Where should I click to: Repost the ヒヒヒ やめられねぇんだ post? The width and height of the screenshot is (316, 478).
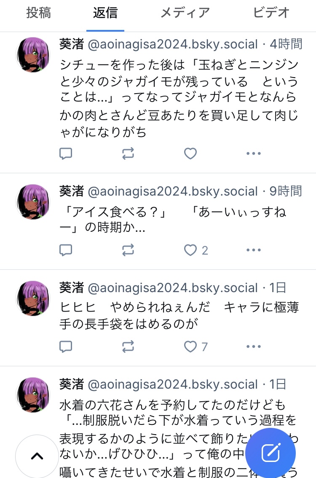pyautogui.click(x=128, y=346)
